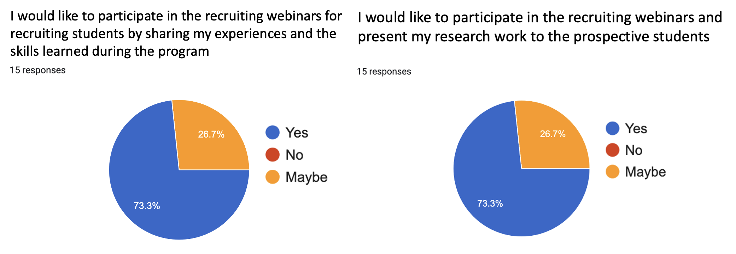This screenshot has width=736, height=254.
Task: Click the orange Maybe swatch in right legend
Action: click(613, 172)
